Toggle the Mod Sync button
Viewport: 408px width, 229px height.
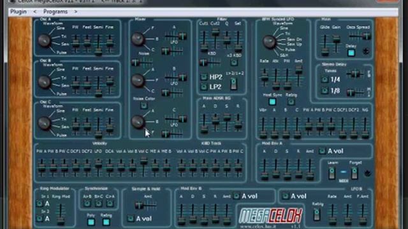(272, 102)
